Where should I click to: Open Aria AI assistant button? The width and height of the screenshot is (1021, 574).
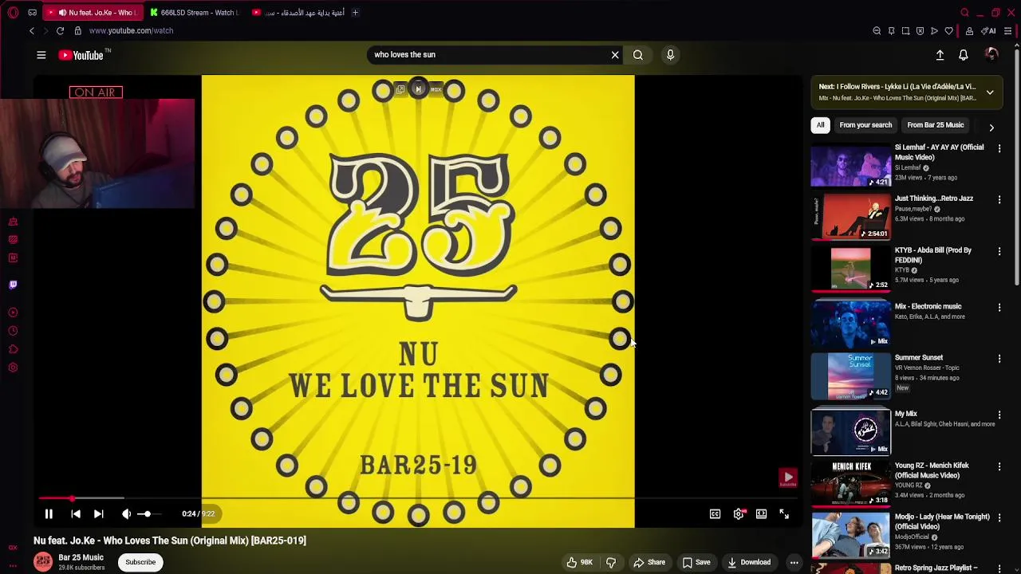[989, 31]
